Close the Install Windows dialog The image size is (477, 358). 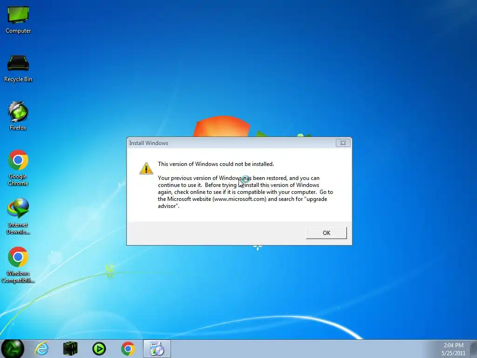343,143
